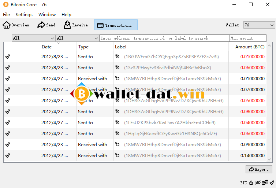The image size is (276, 188).
Task: Click the Bitcoin Core title bar logo
Action: coord(5,4)
